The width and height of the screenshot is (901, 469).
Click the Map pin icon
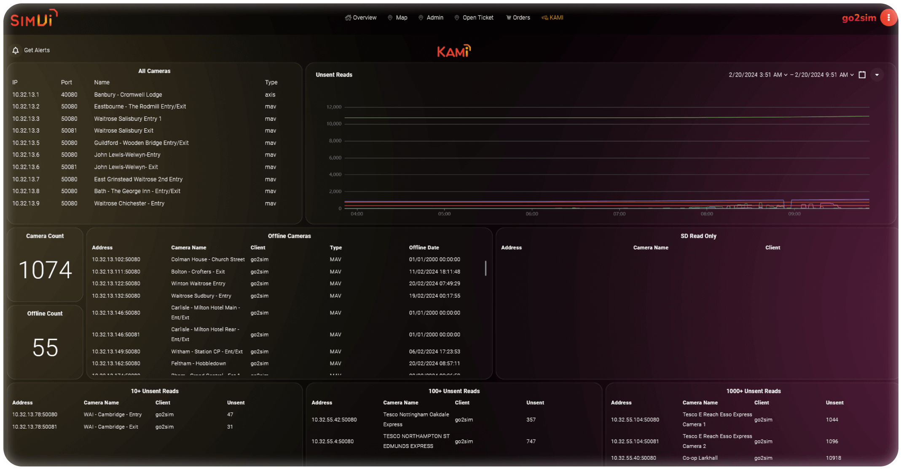pyautogui.click(x=390, y=18)
